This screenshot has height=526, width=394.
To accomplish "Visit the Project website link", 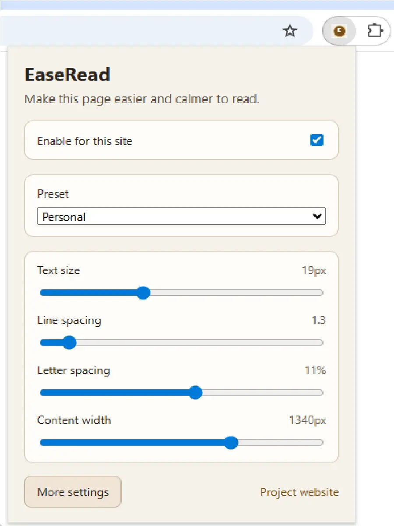I will (300, 492).
